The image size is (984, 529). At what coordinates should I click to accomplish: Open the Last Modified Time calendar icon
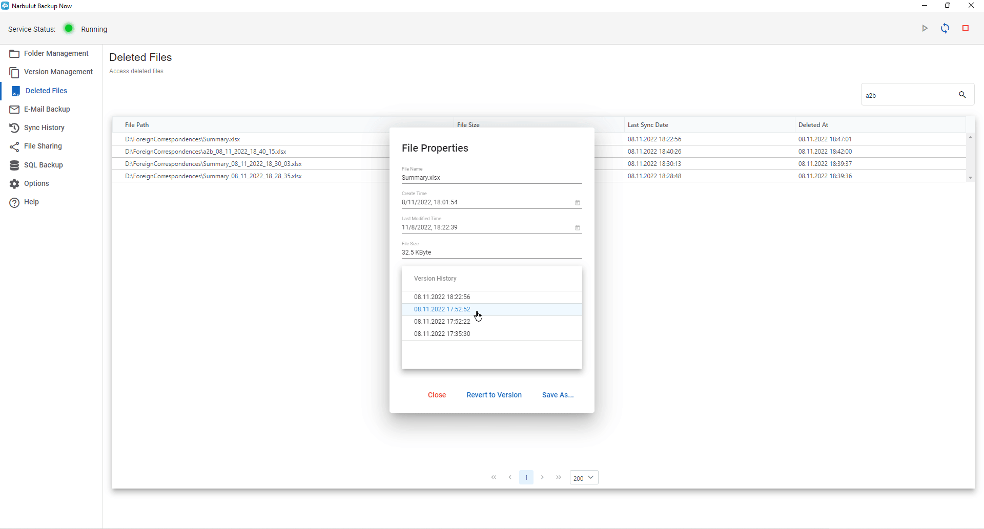(x=578, y=228)
